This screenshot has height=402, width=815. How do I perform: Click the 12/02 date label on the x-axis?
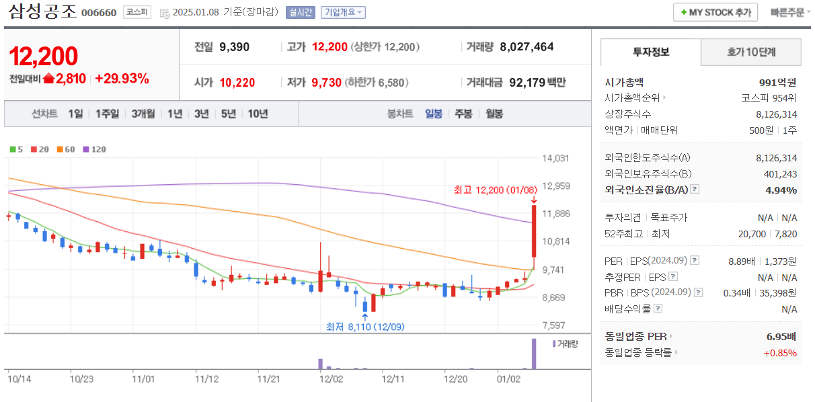[x=332, y=379]
